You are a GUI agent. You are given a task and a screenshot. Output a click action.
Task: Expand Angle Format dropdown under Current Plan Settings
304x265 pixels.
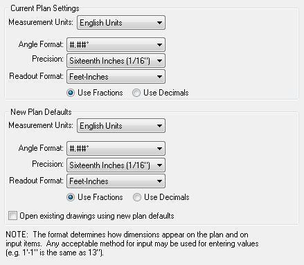point(116,44)
